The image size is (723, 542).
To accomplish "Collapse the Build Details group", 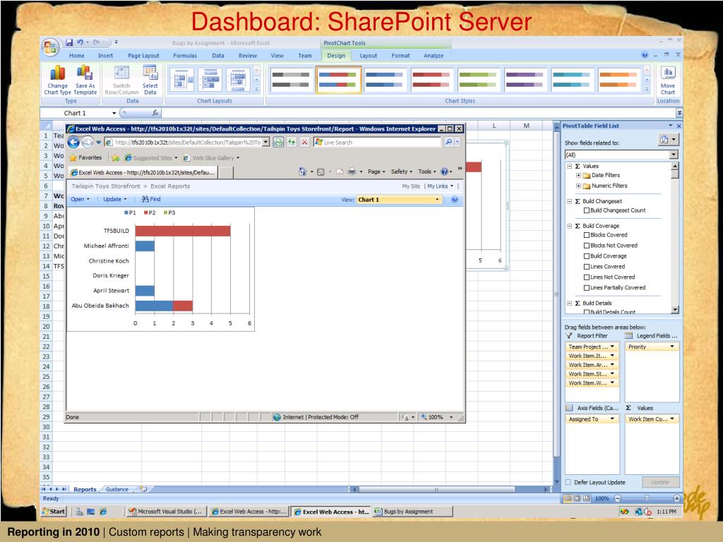I will click(570, 303).
